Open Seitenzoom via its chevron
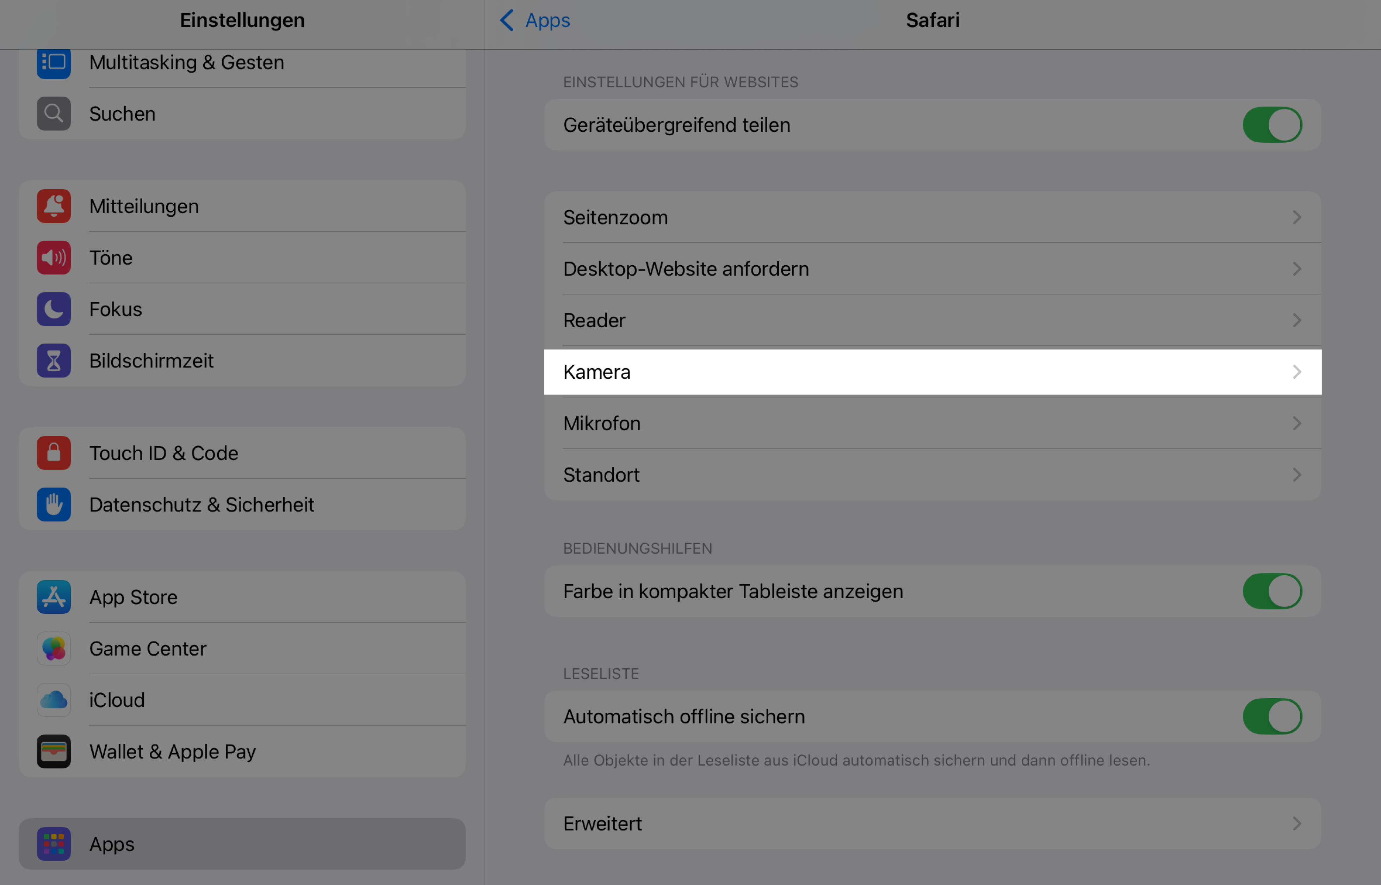Image resolution: width=1381 pixels, height=885 pixels. point(1296,218)
